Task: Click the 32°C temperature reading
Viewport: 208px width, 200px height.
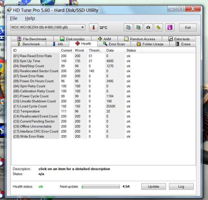Action: coord(103,28)
